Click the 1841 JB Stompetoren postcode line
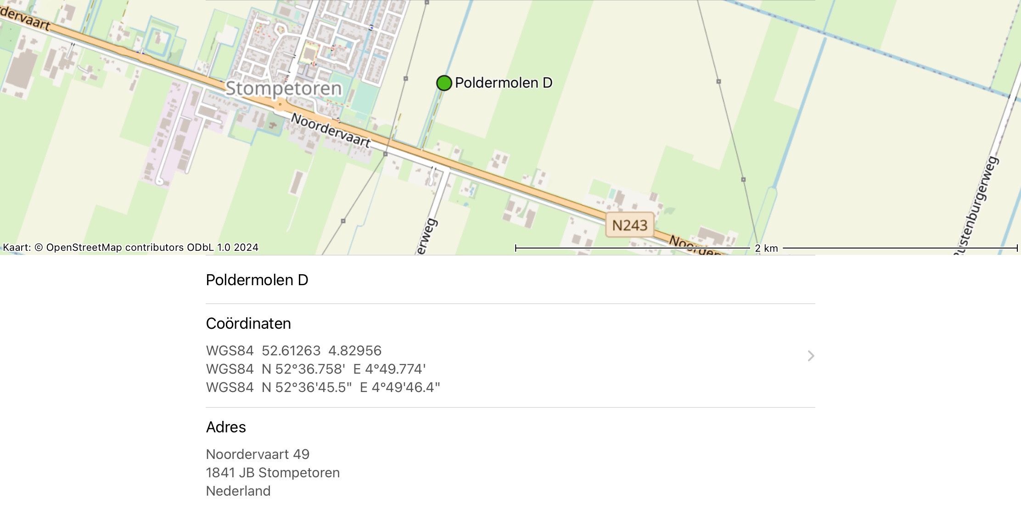 [273, 473]
